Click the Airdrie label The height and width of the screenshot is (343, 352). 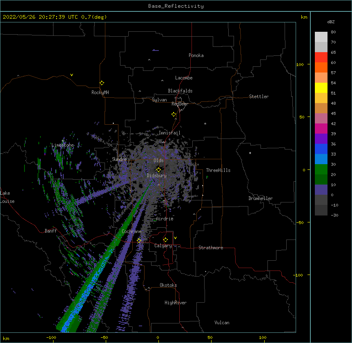click(x=165, y=219)
